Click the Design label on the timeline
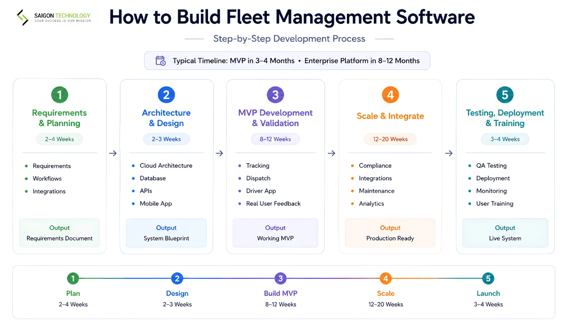 pyautogui.click(x=177, y=293)
